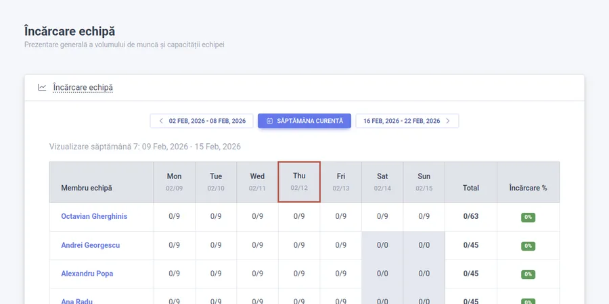Viewport: 609px width, 304px height.
Task: Click Andrei Georgescu Saturday 0/0 cell
Action: tap(382, 245)
